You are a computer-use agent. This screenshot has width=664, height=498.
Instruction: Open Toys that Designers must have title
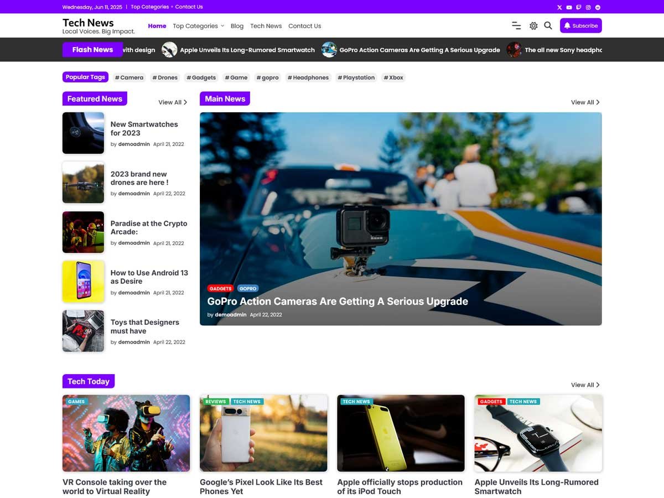[145, 326]
